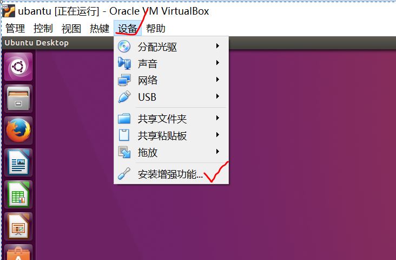The height and width of the screenshot is (260, 396).
Task: Open the Ubuntu Dash search button
Action: point(18,67)
